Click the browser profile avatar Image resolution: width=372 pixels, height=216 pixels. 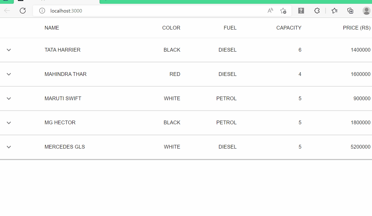click(x=366, y=11)
